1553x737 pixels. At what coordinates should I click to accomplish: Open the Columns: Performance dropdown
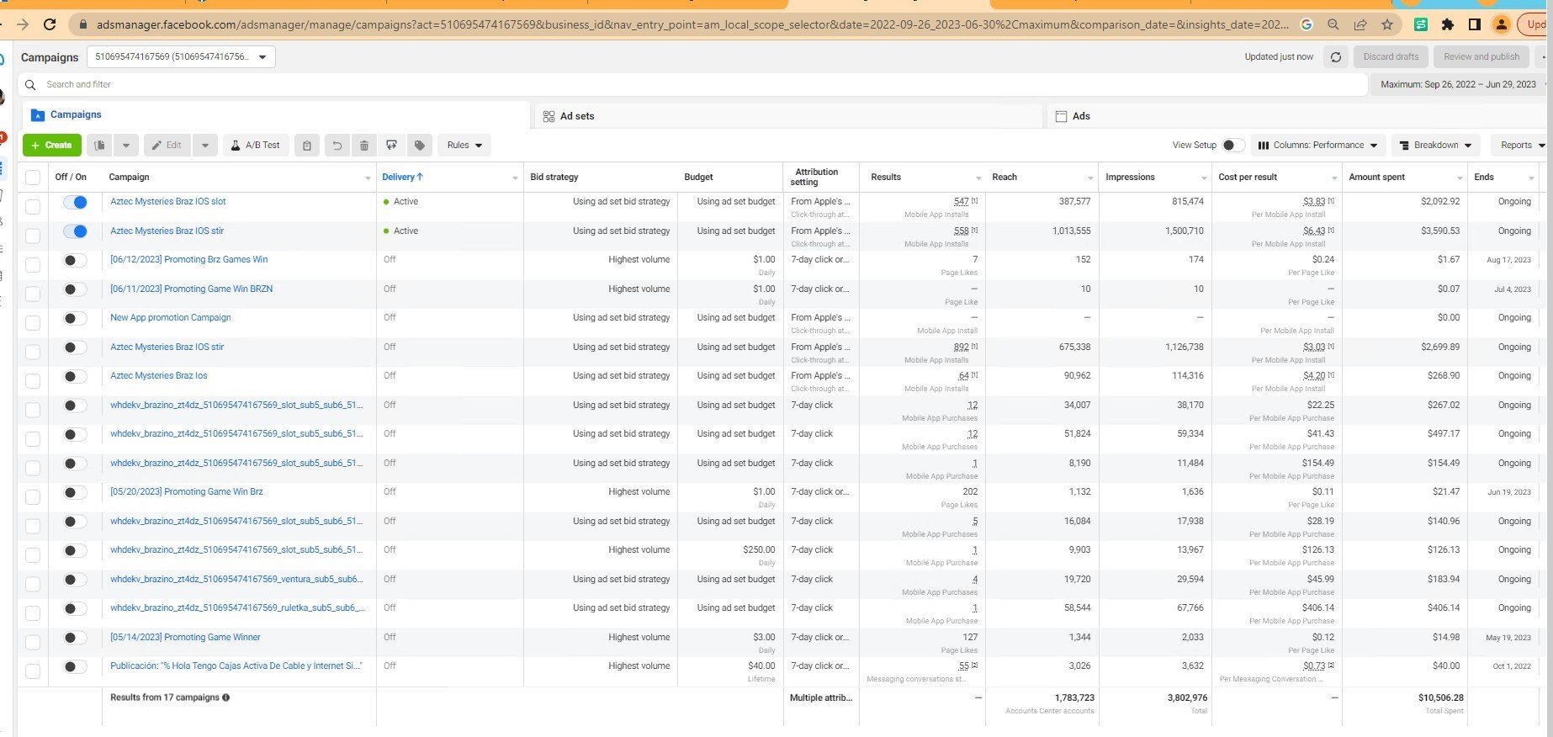click(x=1317, y=146)
